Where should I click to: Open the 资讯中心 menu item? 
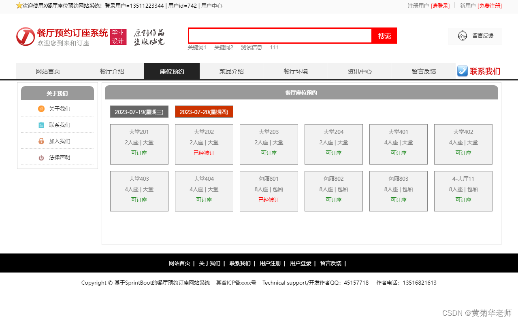(360, 71)
